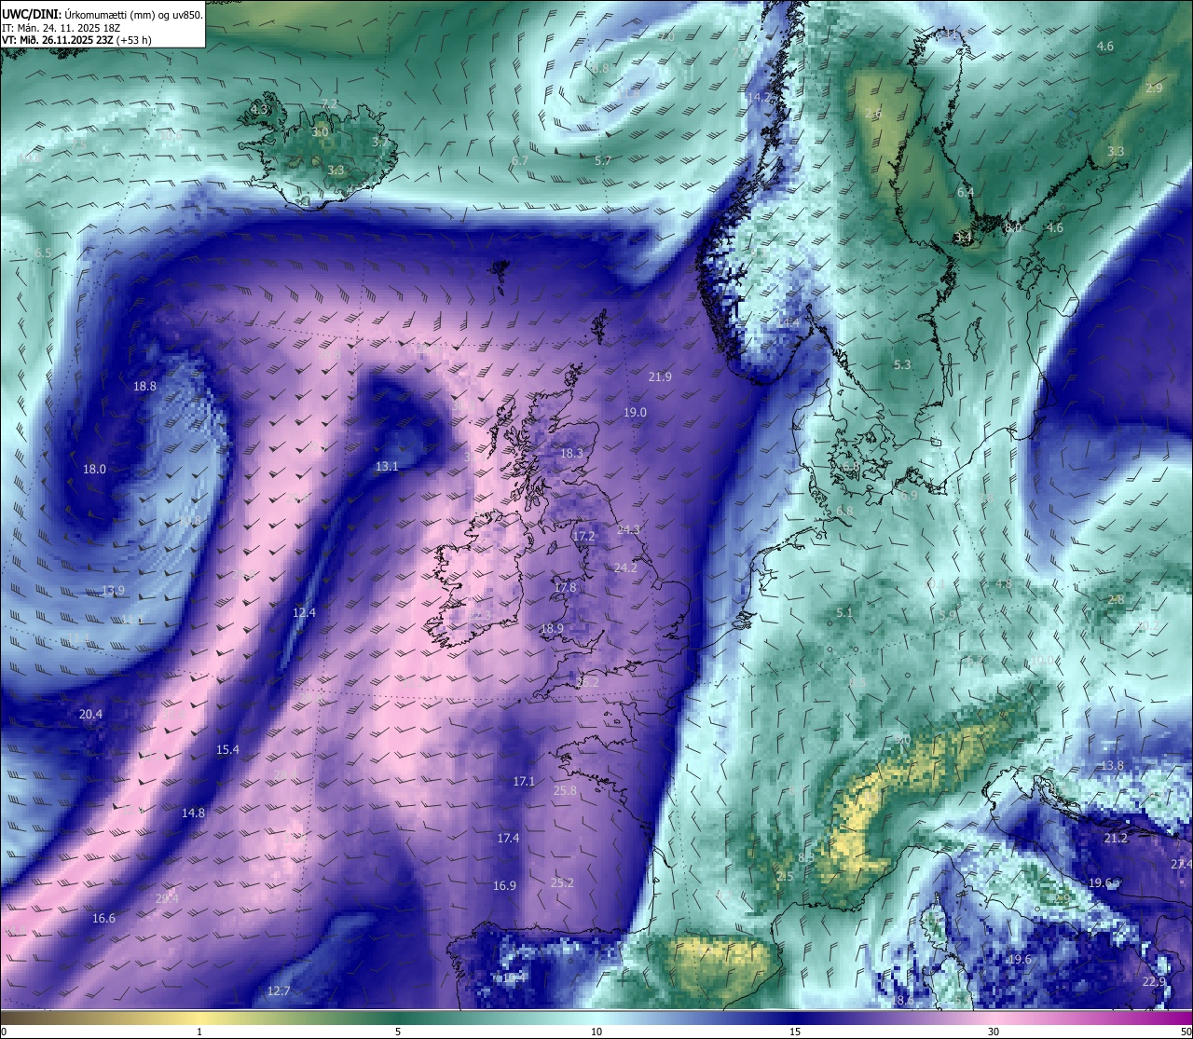Click the '22.9' value at bottom right
1193x1039 pixels.
pyautogui.click(x=1154, y=982)
